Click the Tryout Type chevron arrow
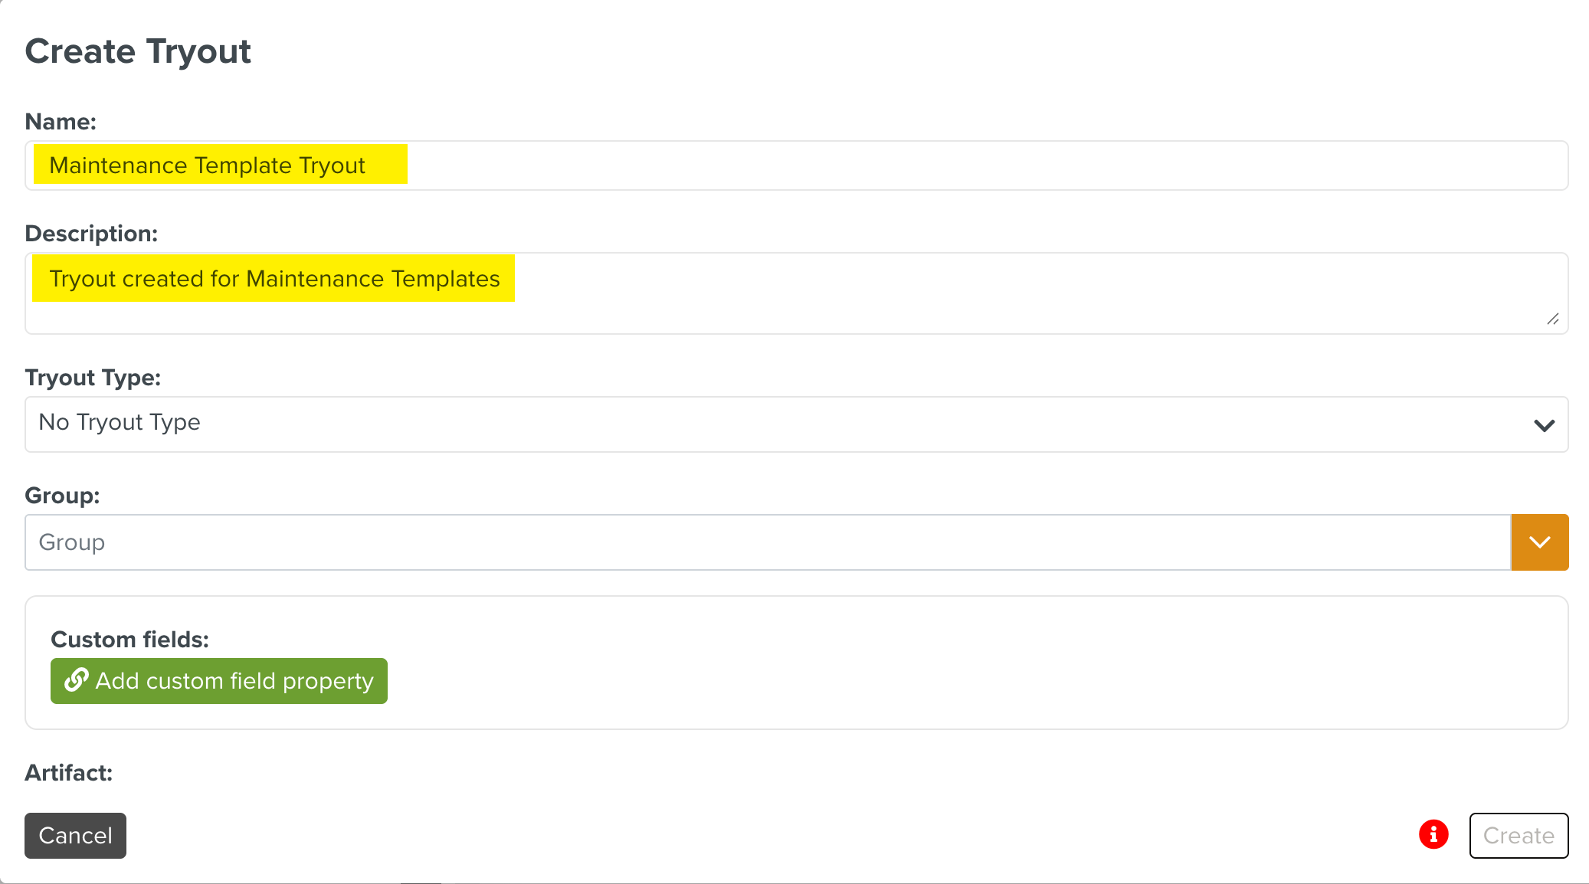 [x=1544, y=425]
